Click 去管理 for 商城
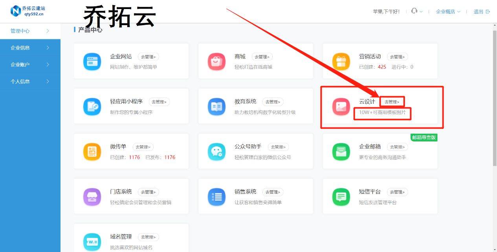This screenshot has width=497, height=252. point(262,57)
